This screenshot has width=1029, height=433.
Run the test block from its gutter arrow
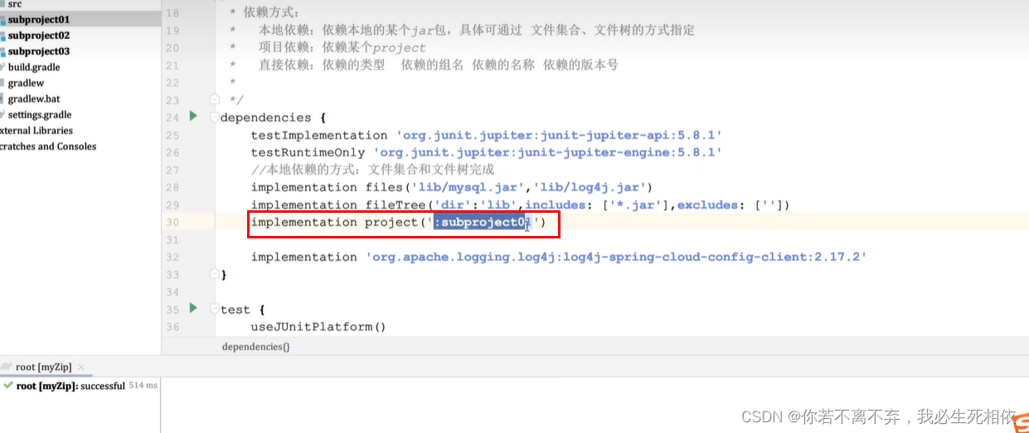(x=193, y=308)
